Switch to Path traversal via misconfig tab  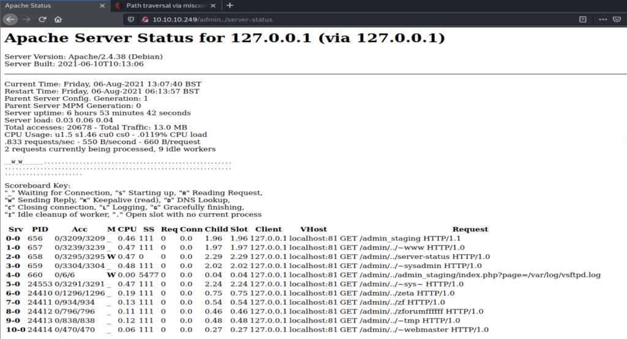(x=166, y=5)
